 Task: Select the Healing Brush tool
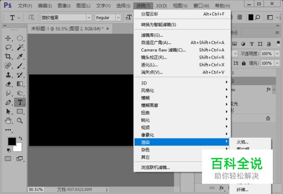(x=8, y=66)
